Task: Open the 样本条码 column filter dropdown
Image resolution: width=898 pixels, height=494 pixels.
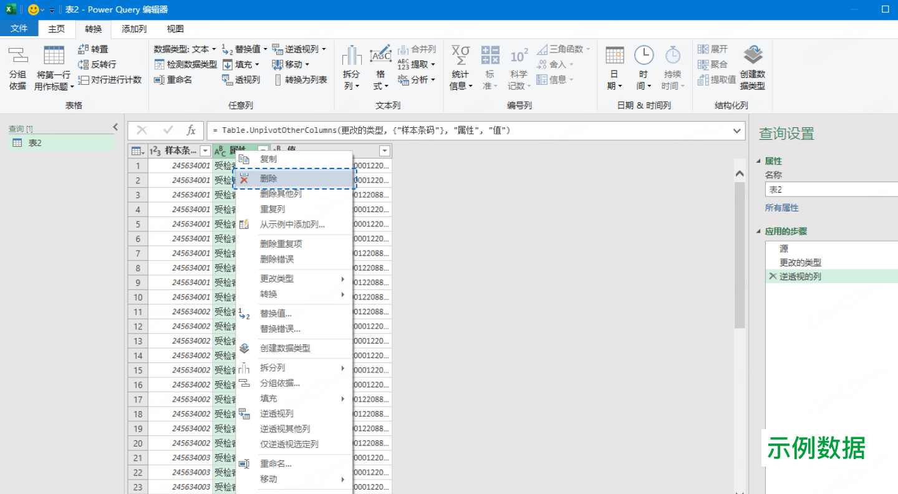Action: click(206, 150)
